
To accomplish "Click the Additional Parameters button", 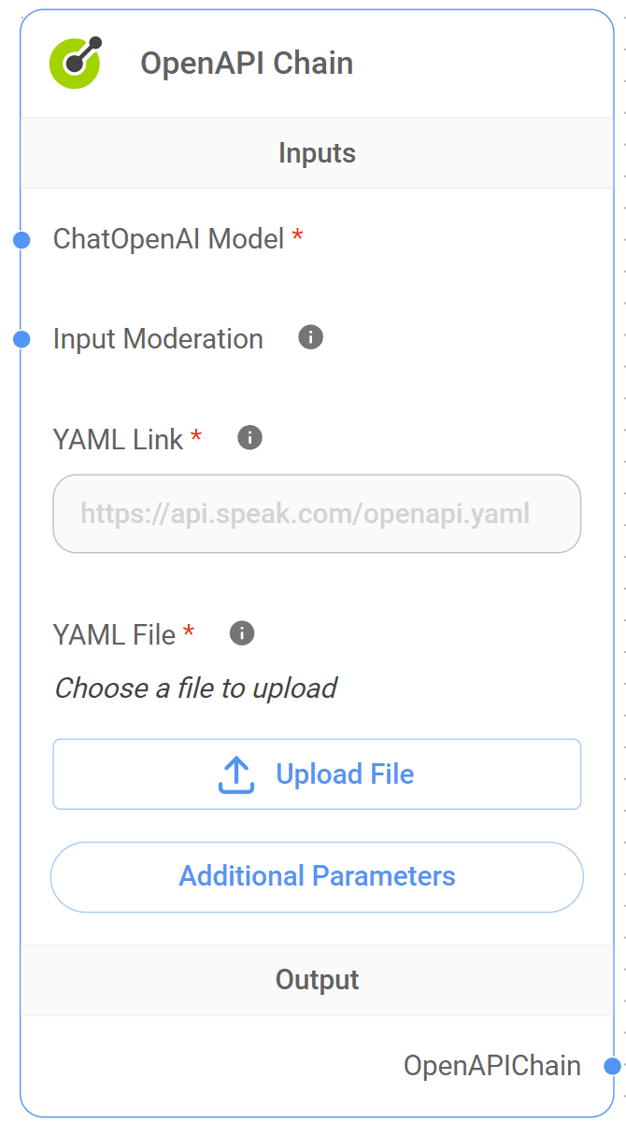I will (x=317, y=876).
